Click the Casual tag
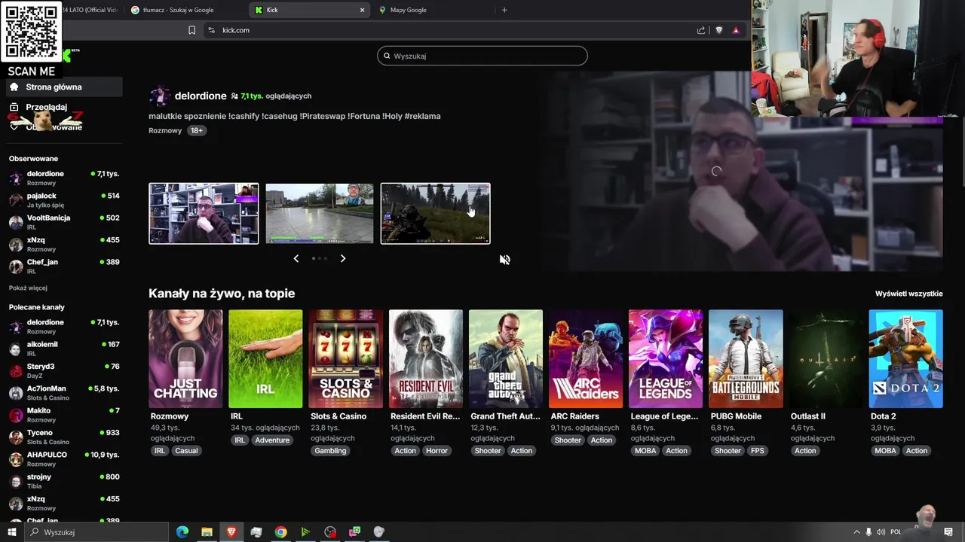This screenshot has height=542, width=965. (x=186, y=451)
